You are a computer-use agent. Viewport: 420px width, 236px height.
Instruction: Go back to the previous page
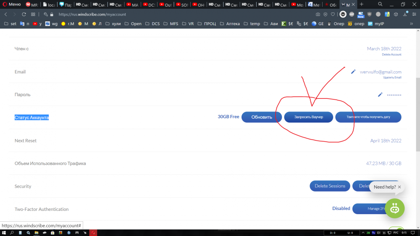pos(6,14)
